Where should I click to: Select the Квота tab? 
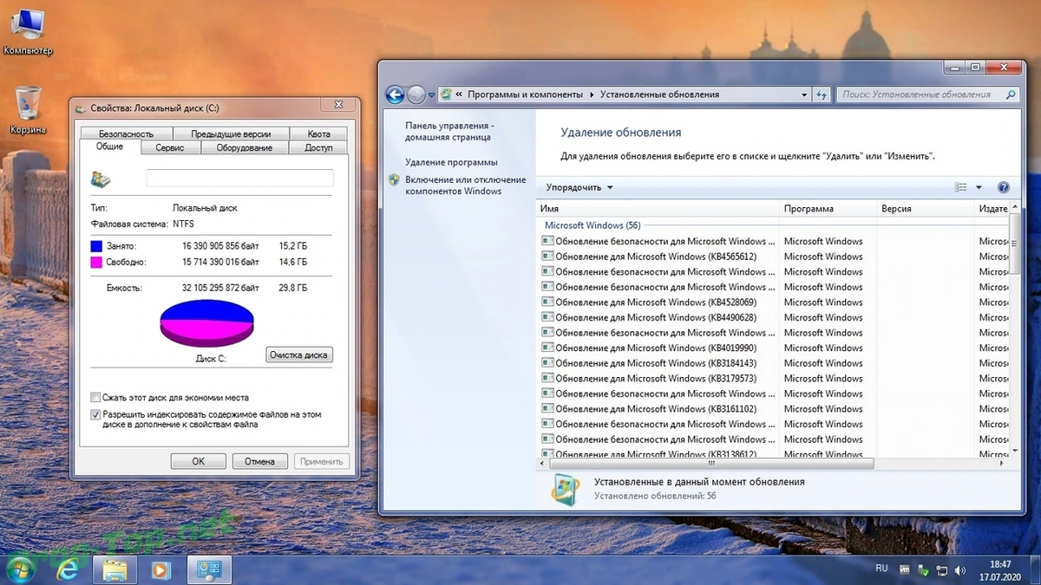pyautogui.click(x=318, y=133)
